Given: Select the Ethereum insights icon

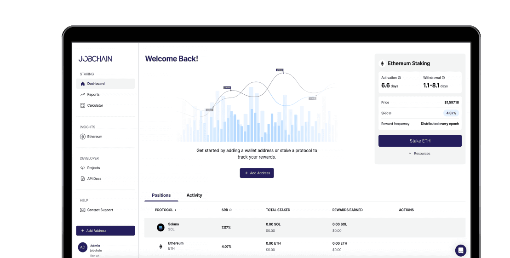Looking at the screenshot, I should [x=83, y=137].
